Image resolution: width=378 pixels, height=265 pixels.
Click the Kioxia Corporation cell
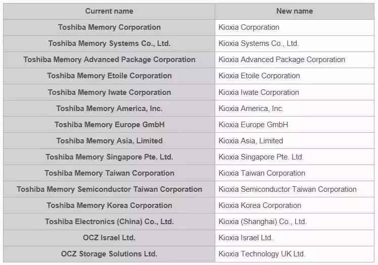[249, 27]
